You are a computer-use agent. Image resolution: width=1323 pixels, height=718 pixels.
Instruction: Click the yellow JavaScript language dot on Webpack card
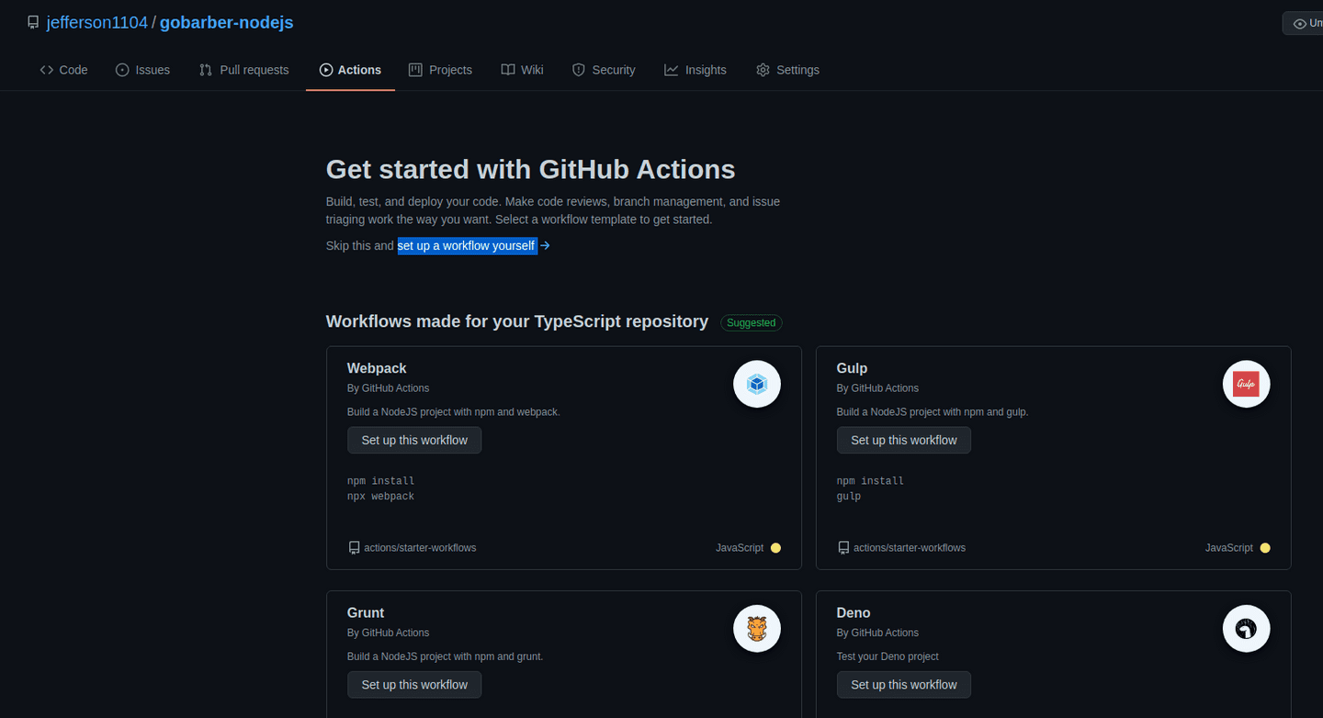[775, 548]
